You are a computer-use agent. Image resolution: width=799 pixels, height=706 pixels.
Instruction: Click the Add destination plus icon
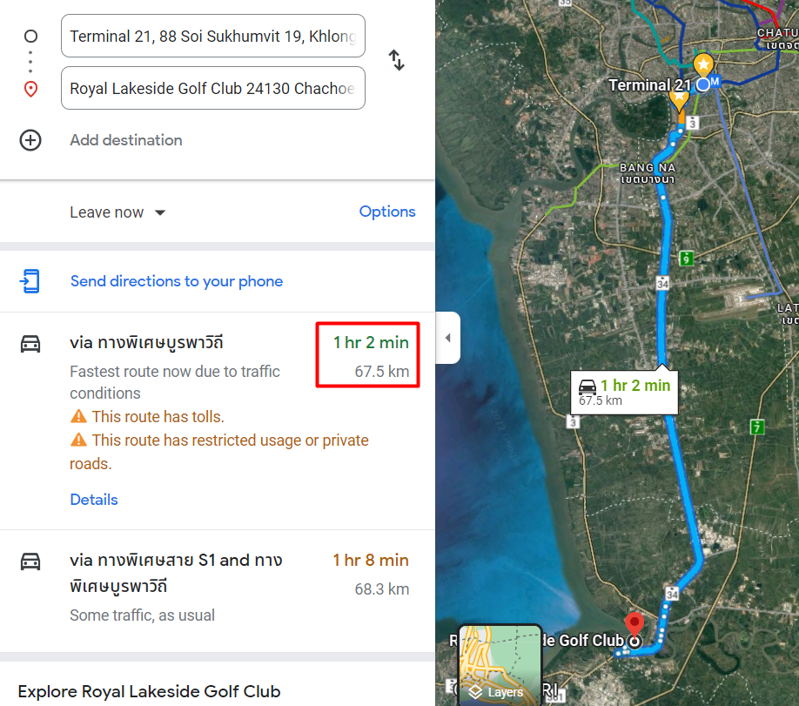30,140
